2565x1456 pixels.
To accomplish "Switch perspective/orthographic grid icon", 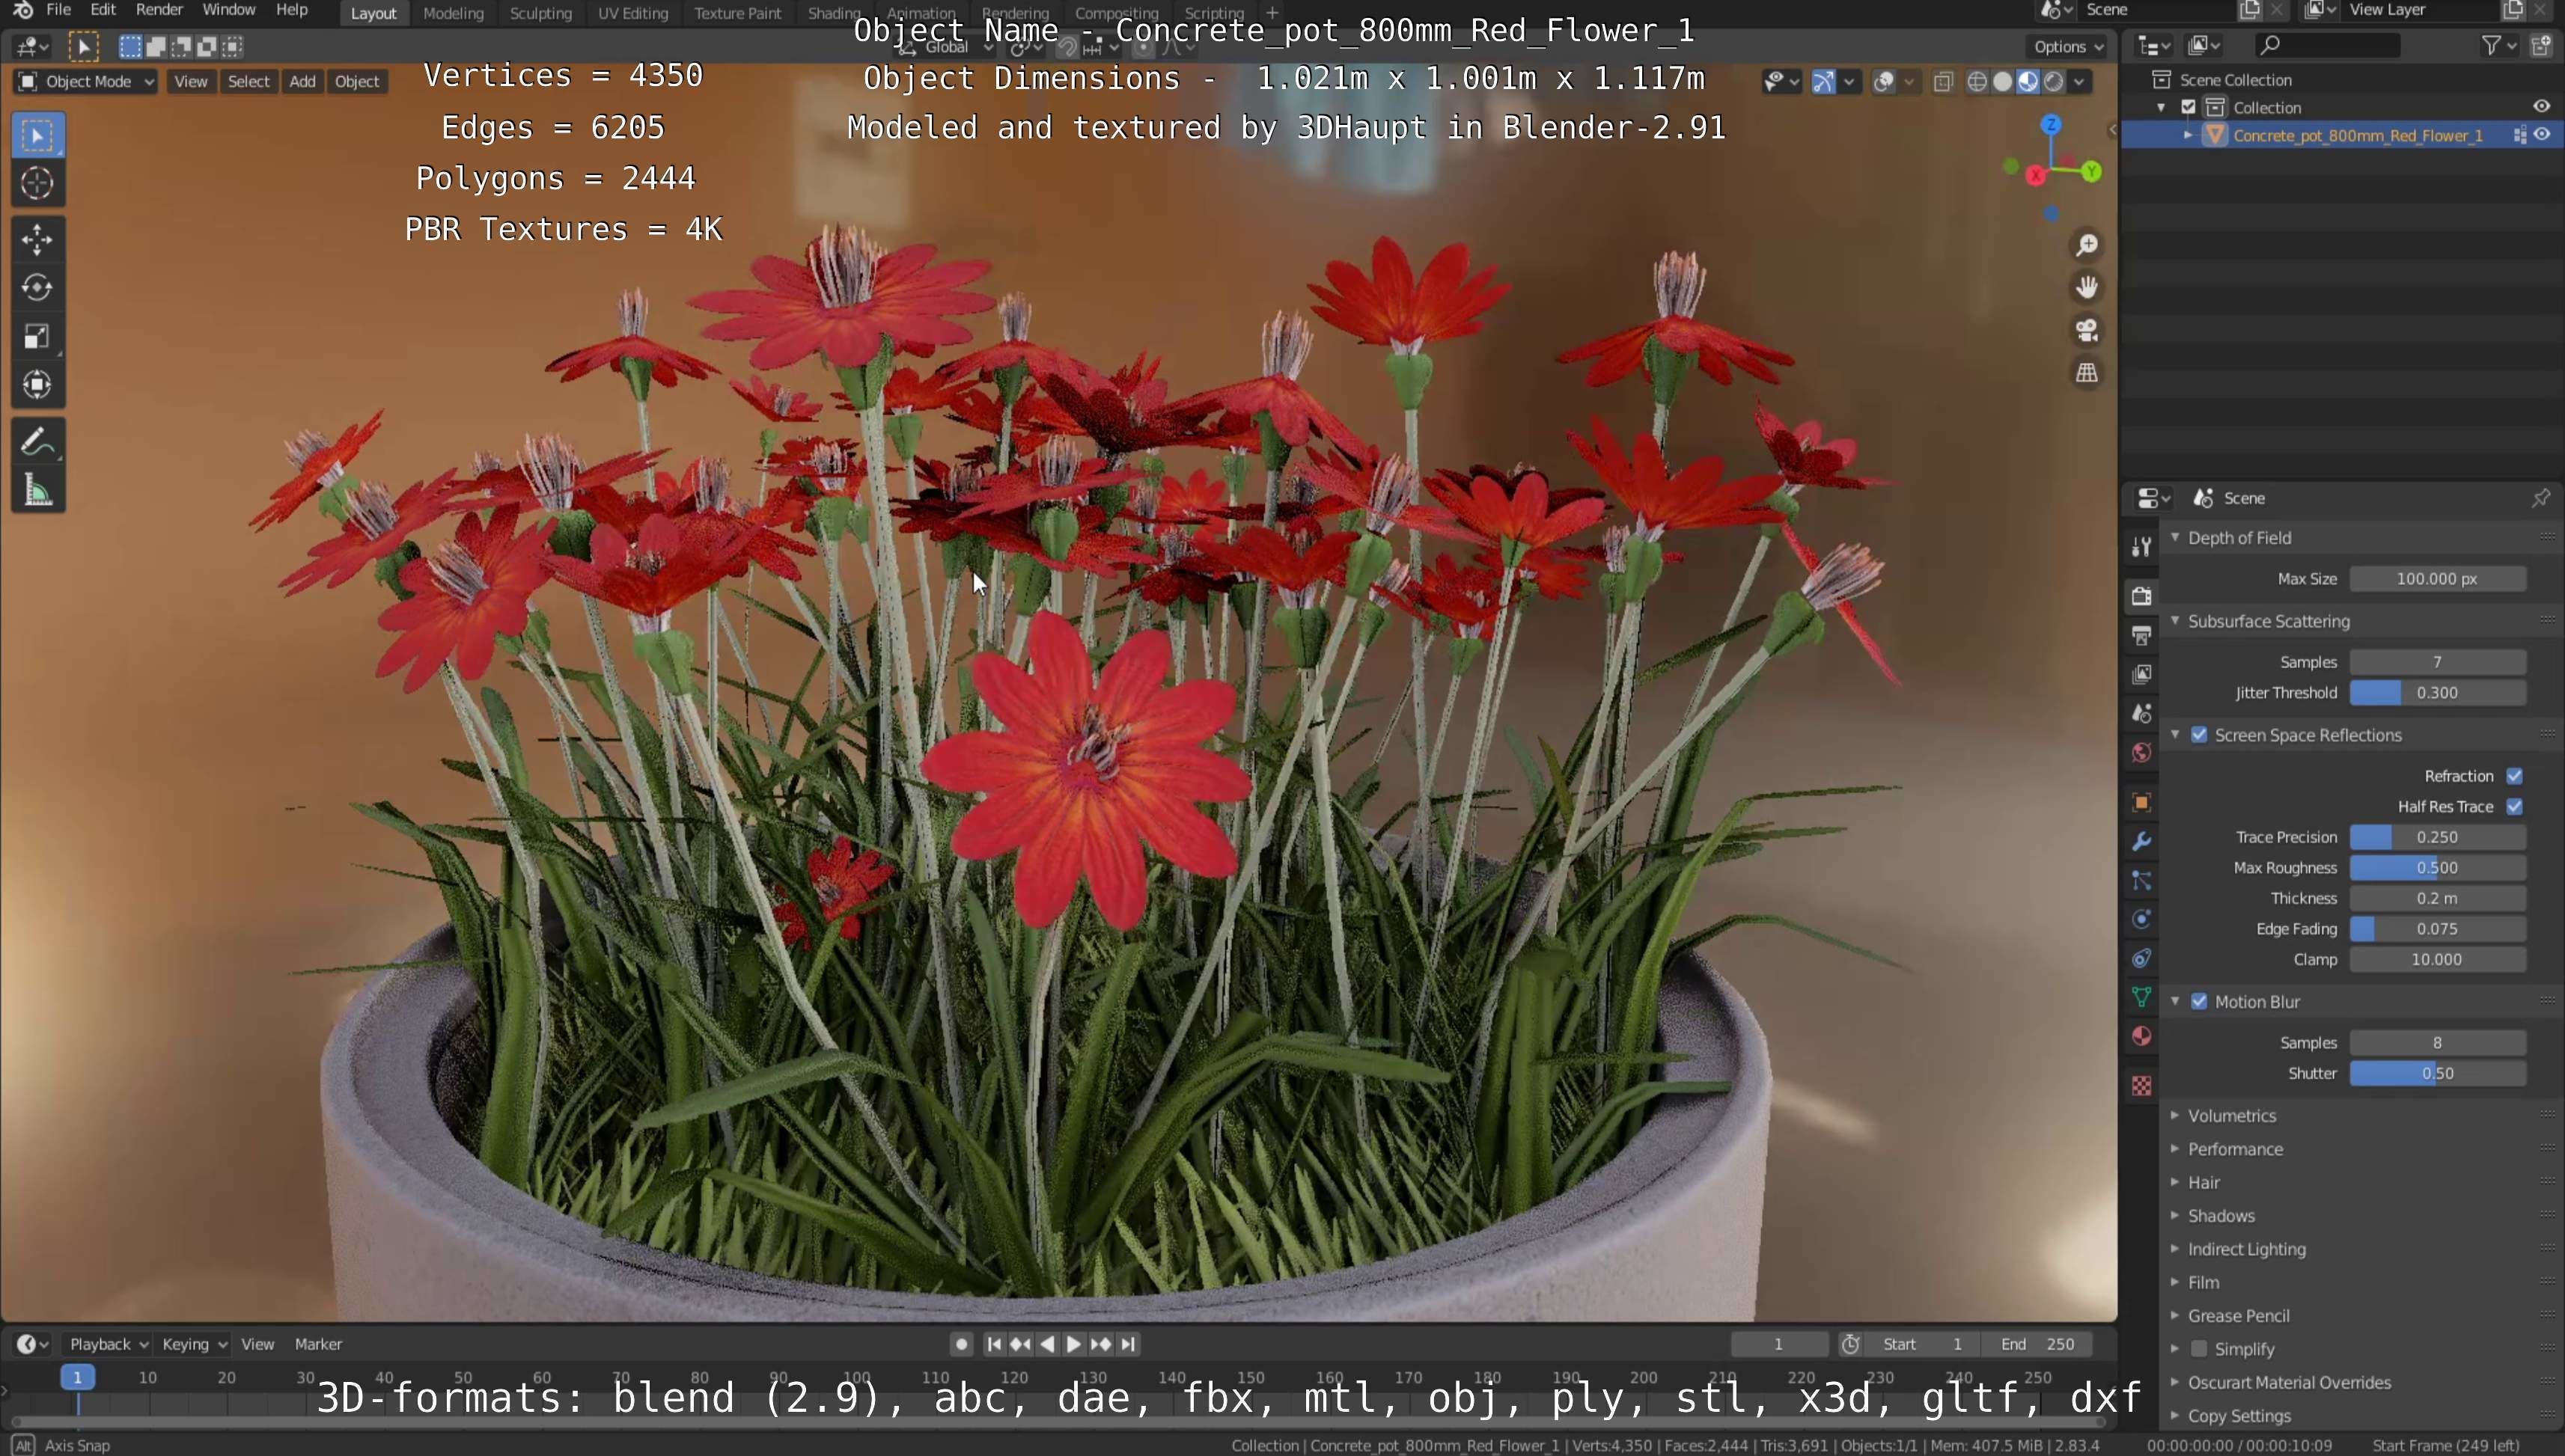I will point(2087,373).
